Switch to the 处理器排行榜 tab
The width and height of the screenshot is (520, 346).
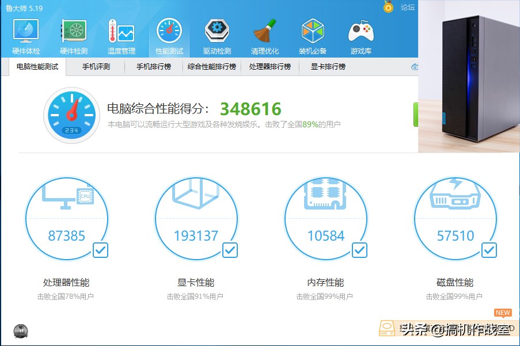(x=271, y=66)
